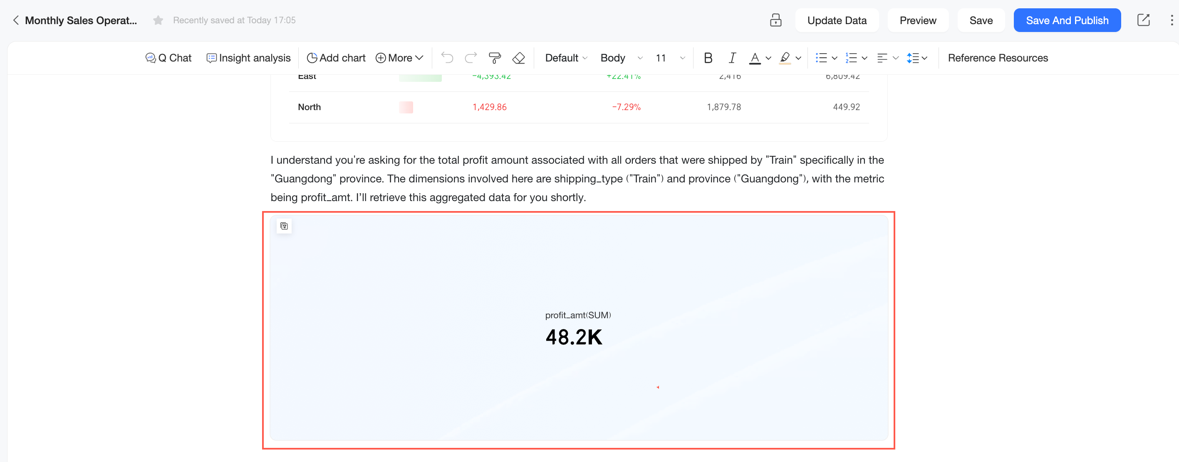Open the Body paragraph style dropdown
Image resolution: width=1179 pixels, height=462 pixels.
click(621, 58)
